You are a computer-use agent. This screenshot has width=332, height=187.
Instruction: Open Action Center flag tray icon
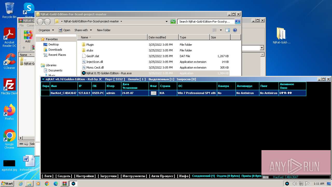[x=308, y=184]
